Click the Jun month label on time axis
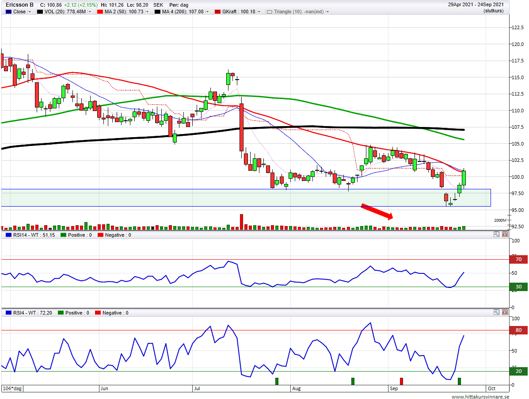 coord(104,388)
